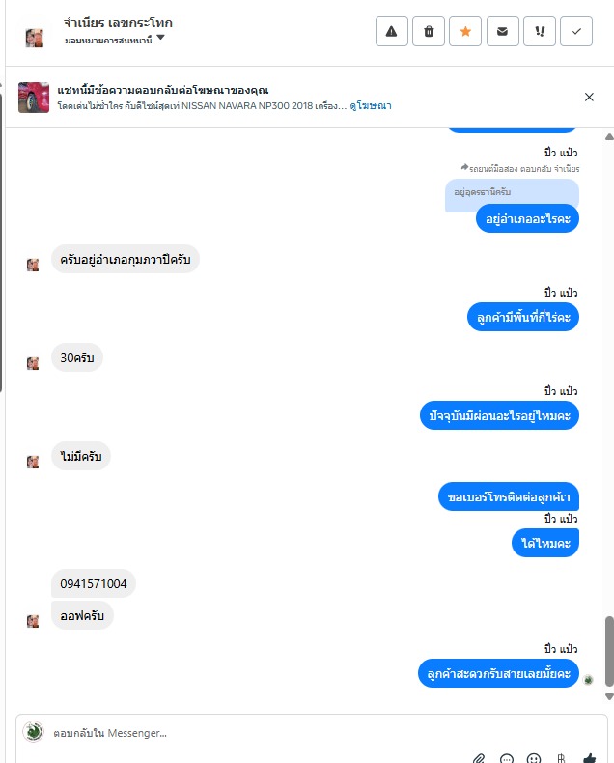614x763 pixels.
Task: Flag conversation as priority with exclamation icon
Action: [539, 32]
